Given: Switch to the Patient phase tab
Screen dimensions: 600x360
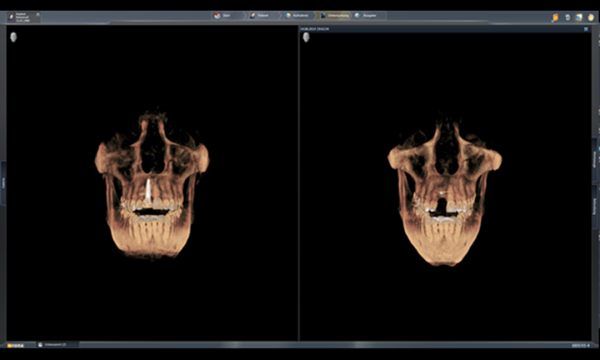Looking at the screenshot, I should (263, 16).
